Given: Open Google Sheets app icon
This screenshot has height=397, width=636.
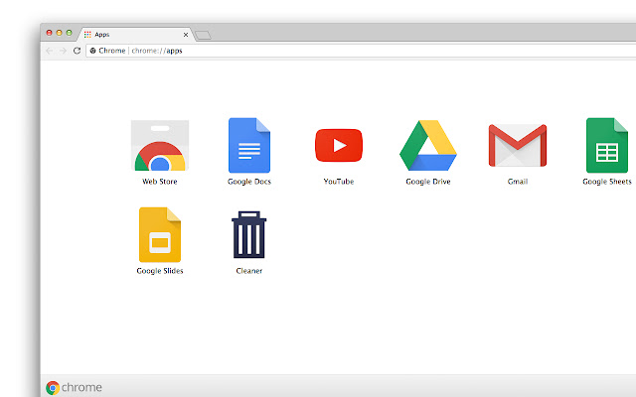Looking at the screenshot, I should (x=607, y=146).
